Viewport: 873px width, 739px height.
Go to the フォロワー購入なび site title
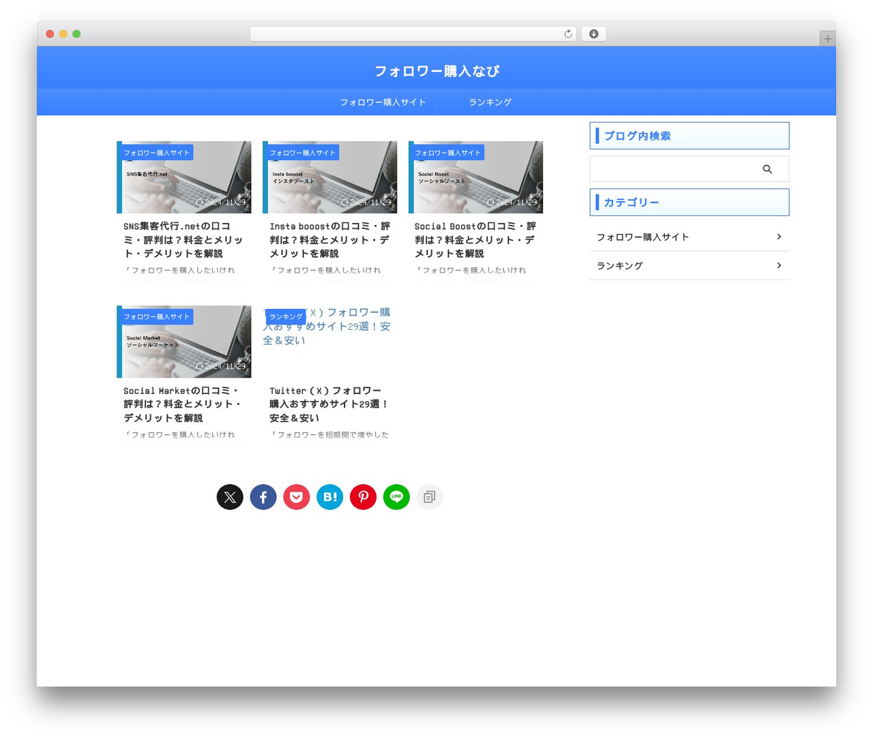[436, 71]
